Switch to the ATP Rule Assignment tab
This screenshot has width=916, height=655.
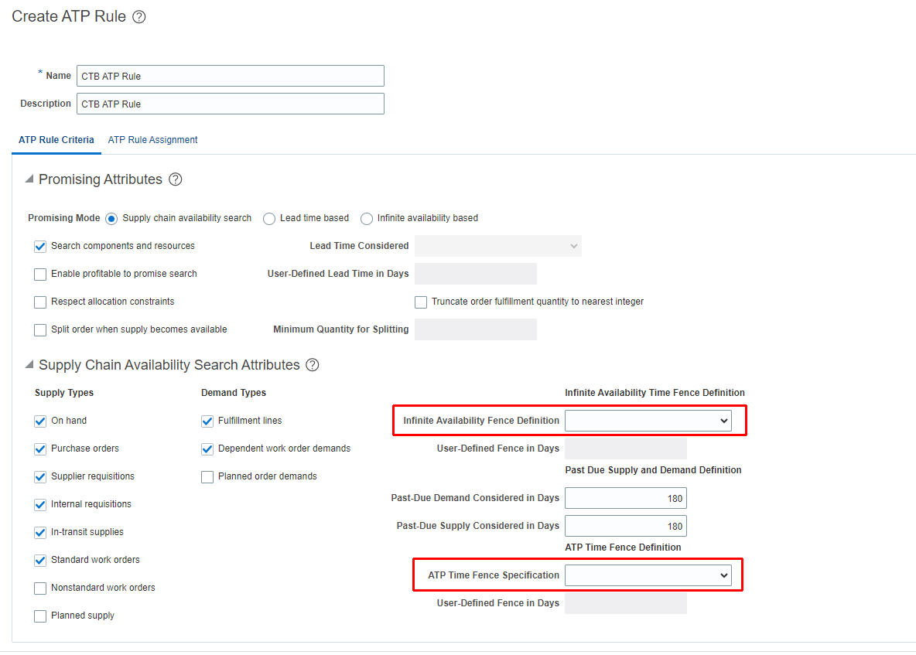[x=152, y=140]
